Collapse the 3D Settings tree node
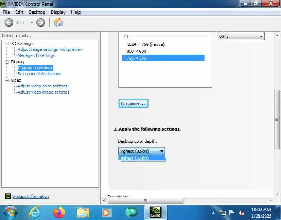 point(7,44)
